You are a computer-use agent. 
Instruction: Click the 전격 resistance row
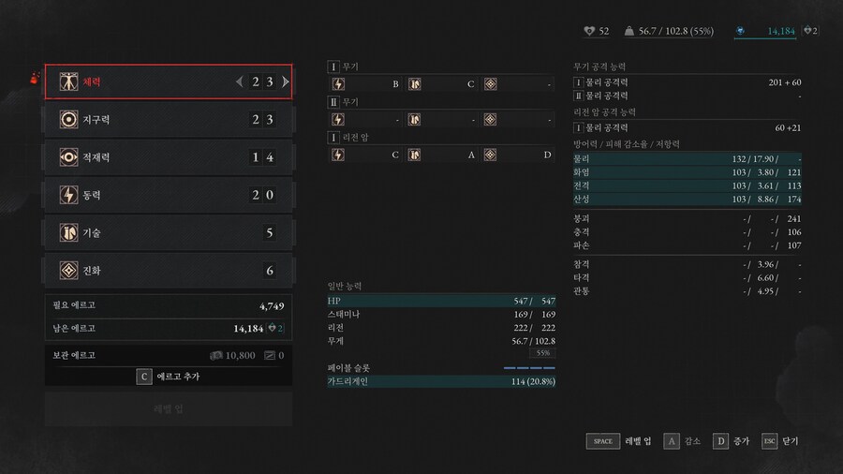[688, 185]
